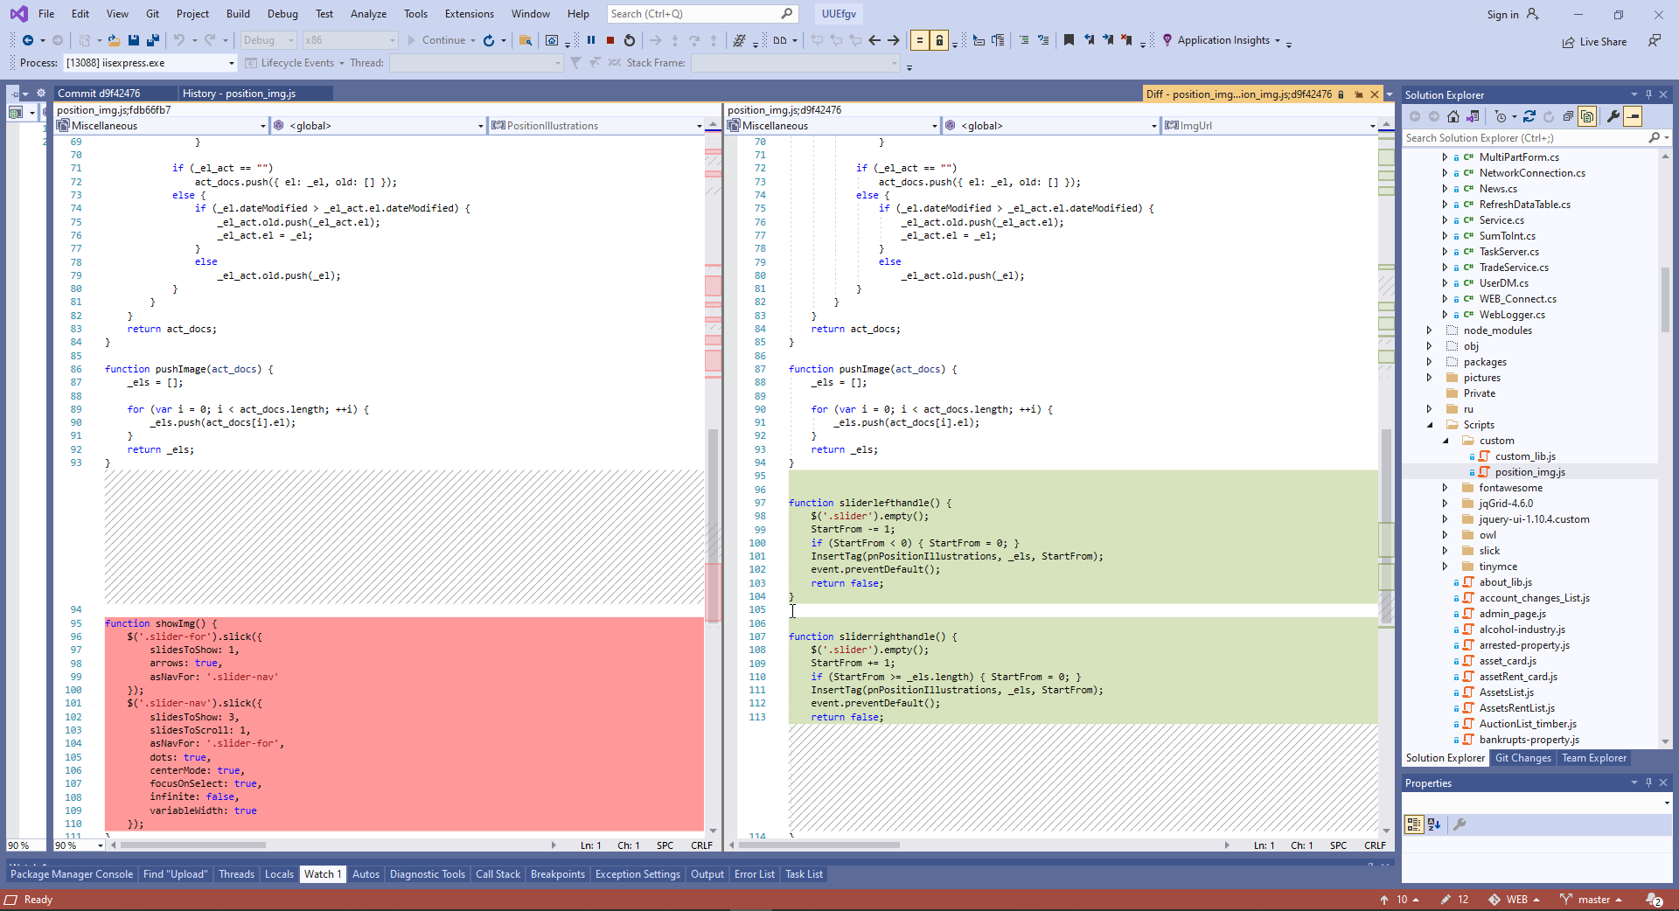The image size is (1679, 911).
Task: Pause execution with Break All button
Action: coord(591,40)
